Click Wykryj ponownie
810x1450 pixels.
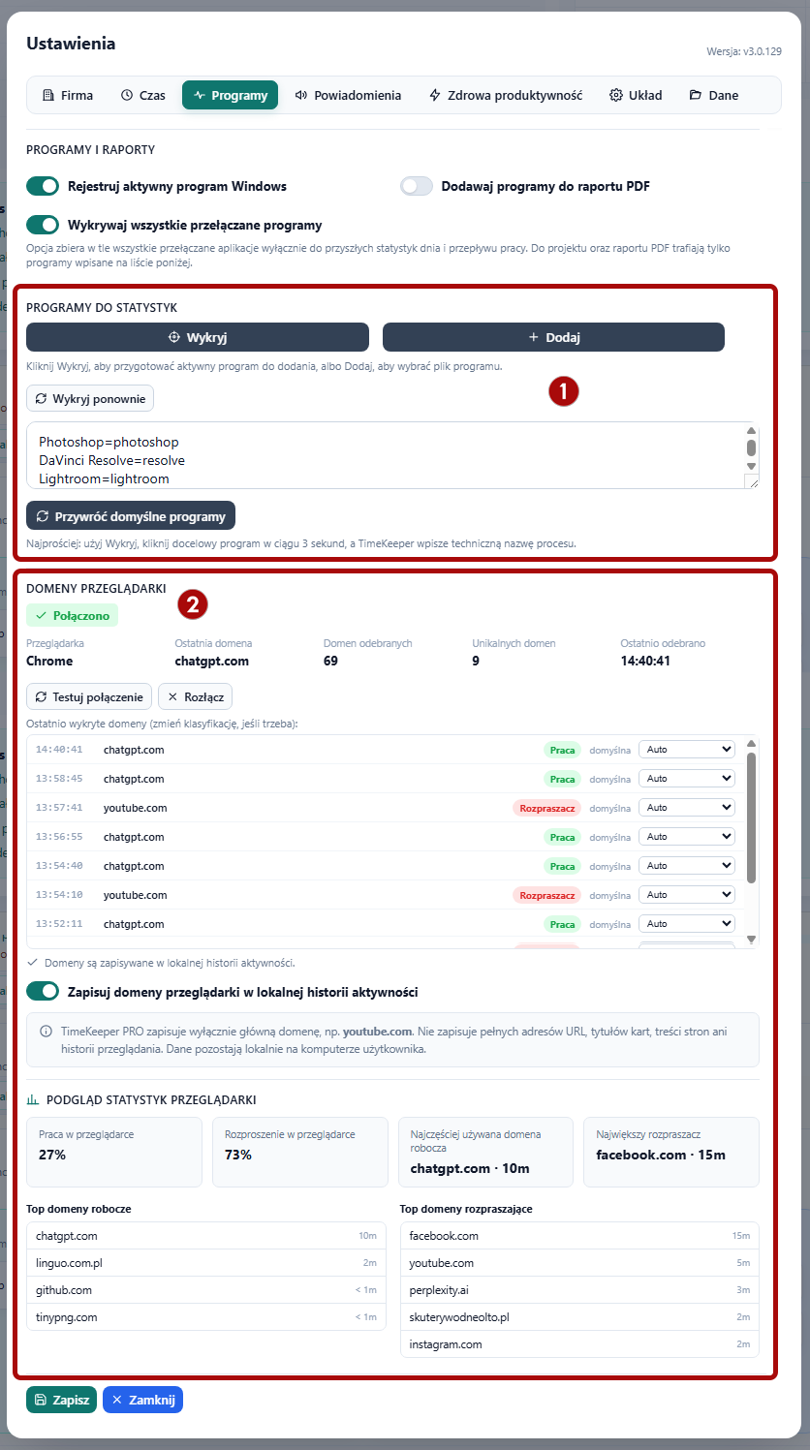(x=90, y=398)
